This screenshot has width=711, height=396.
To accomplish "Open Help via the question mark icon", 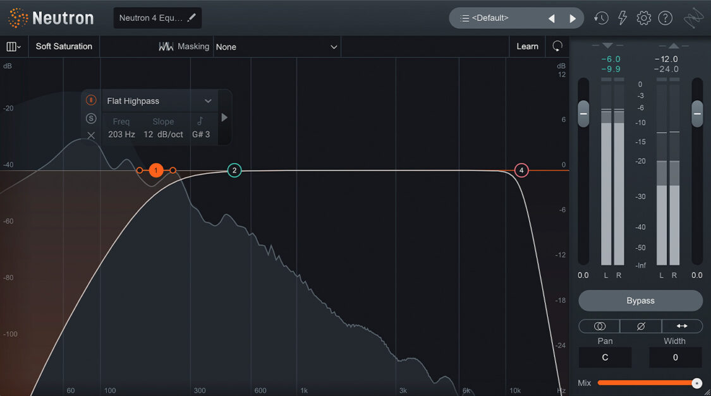I will (x=665, y=18).
